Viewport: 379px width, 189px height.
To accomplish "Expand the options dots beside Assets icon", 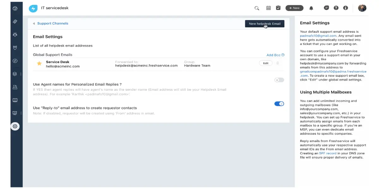I will 21,74.
